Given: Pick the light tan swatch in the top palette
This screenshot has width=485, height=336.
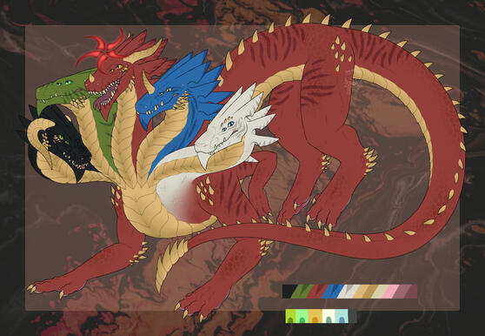Looking at the screenshot, I should point(361,292).
